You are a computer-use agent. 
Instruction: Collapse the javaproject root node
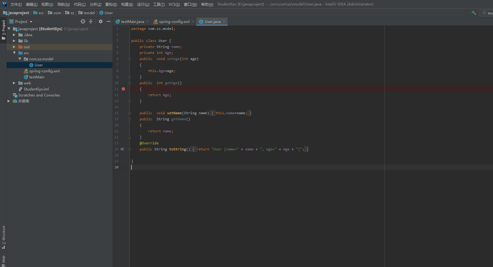point(9,29)
